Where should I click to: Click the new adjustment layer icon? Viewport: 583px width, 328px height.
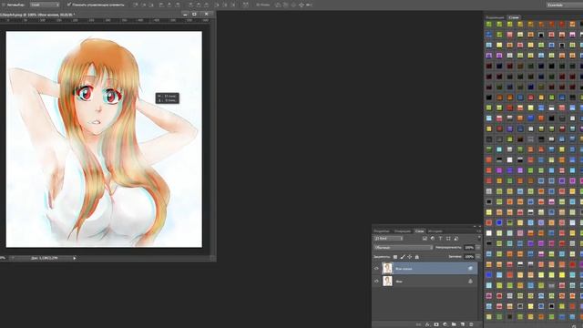click(x=445, y=324)
